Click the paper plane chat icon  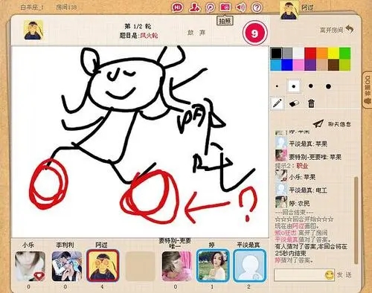click(318, 123)
